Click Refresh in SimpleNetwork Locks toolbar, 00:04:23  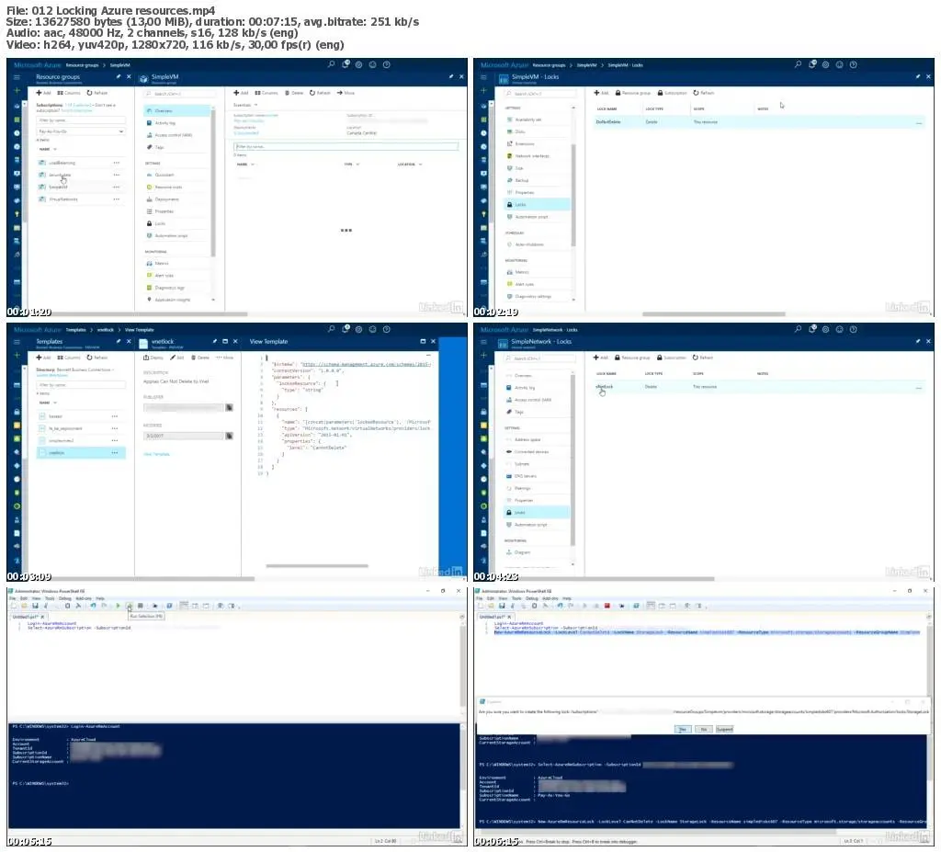point(703,358)
